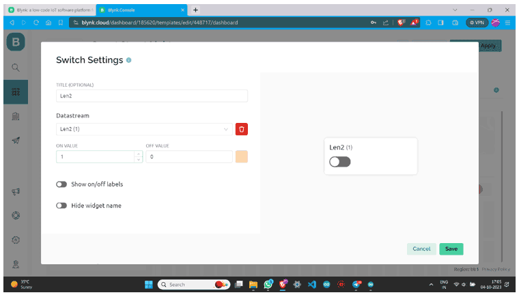The image size is (519, 295).
Task: Open Visual Studio Code from the taskbar
Action: [312, 284]
